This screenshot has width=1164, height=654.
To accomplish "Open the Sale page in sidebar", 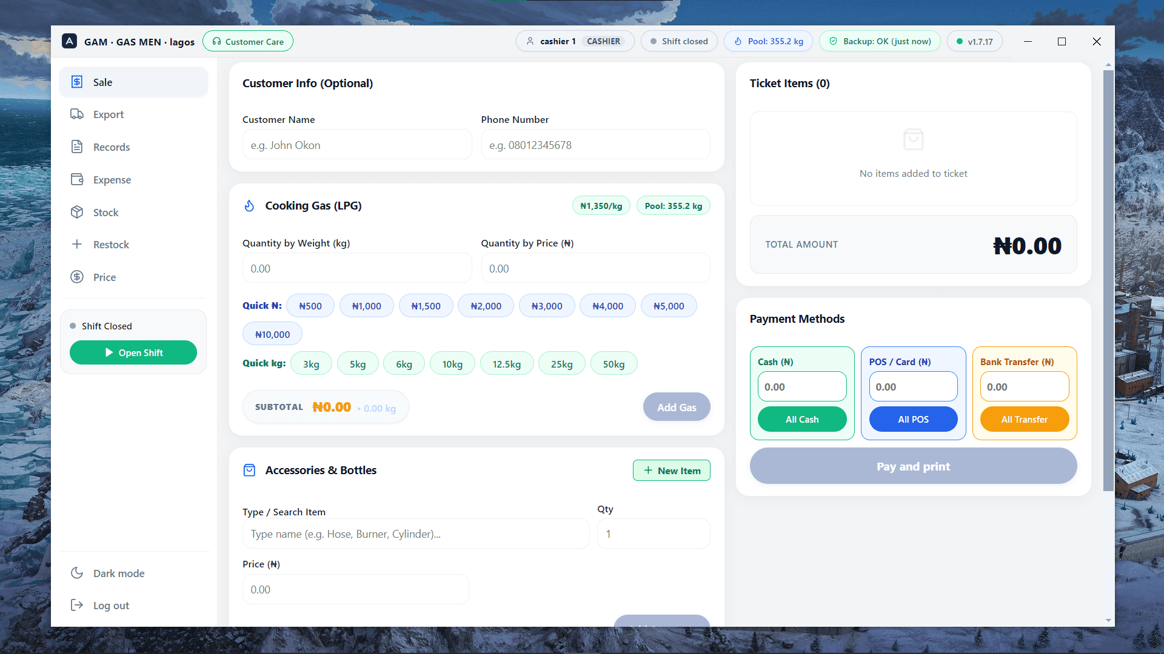I will click(x=133, y=82).
